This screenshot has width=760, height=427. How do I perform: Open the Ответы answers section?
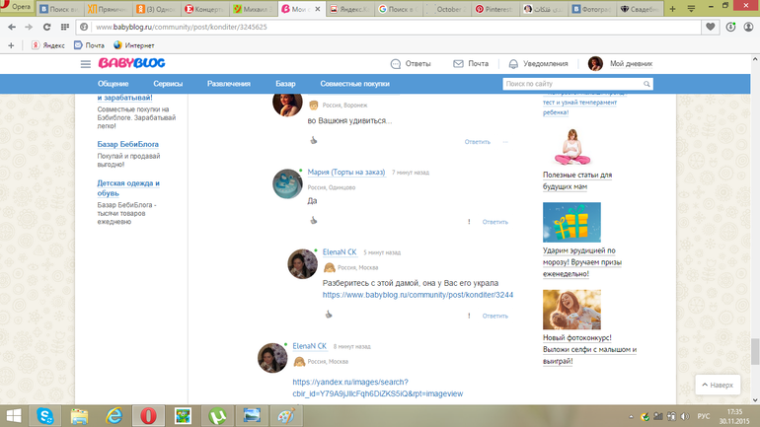pyautogui.click(x=411, y=63)
